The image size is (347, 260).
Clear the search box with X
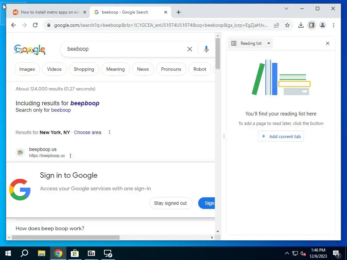(x=190, y=49)
